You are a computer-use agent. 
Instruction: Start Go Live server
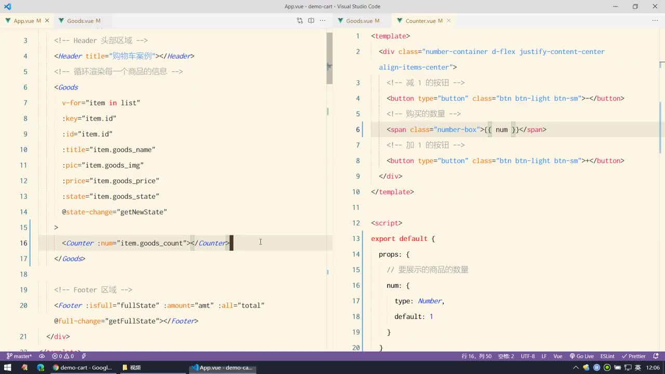click(582, 356)
